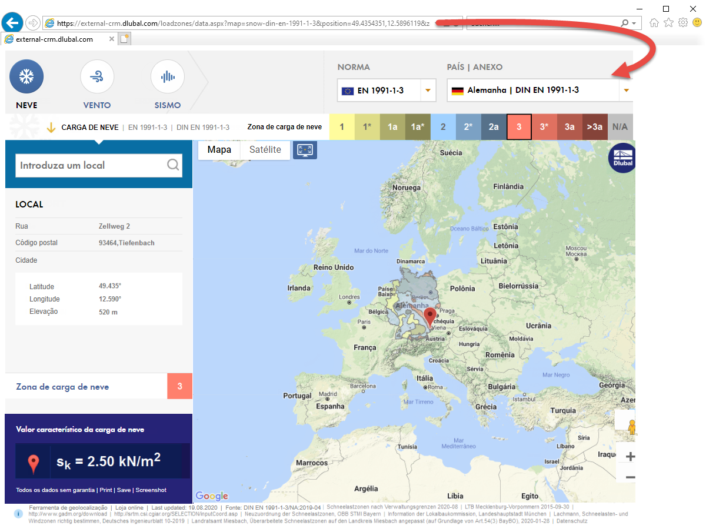
Task: Click the browser forward arrow button
Action: point(33,23)
